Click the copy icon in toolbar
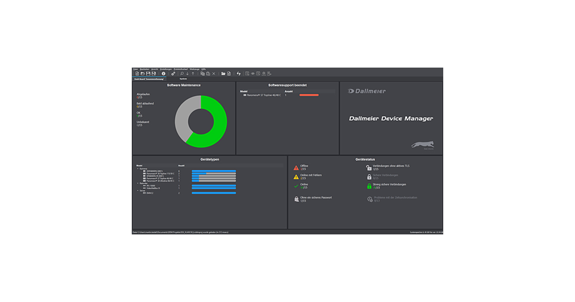575x302 pixels. 202,73
